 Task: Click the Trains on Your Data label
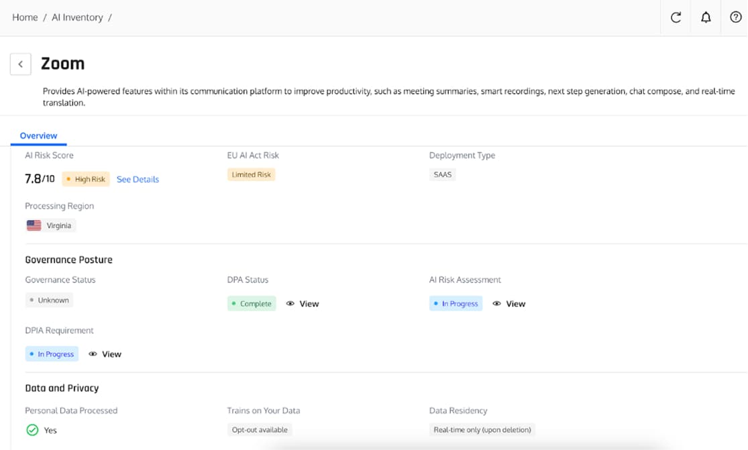tap(264, 410)
